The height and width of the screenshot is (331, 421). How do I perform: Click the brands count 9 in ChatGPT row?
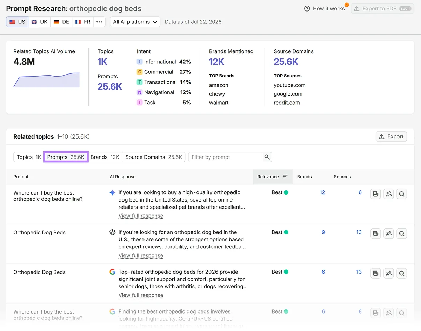tap(323, 232)
